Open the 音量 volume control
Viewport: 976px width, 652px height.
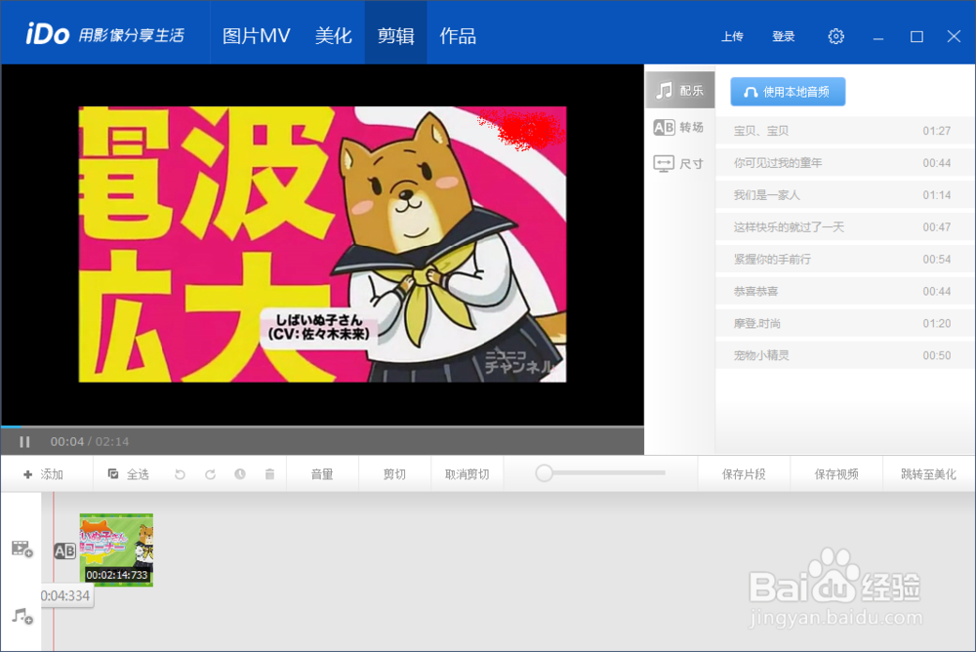pos(322,474)
